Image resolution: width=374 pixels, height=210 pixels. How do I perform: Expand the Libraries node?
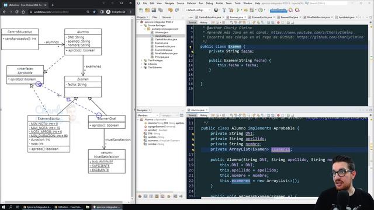click(141, 64)
